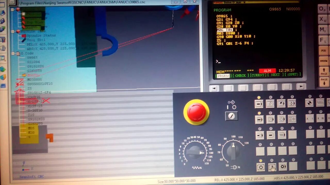Adjust the spindle speed override dial

coord(233,151)
